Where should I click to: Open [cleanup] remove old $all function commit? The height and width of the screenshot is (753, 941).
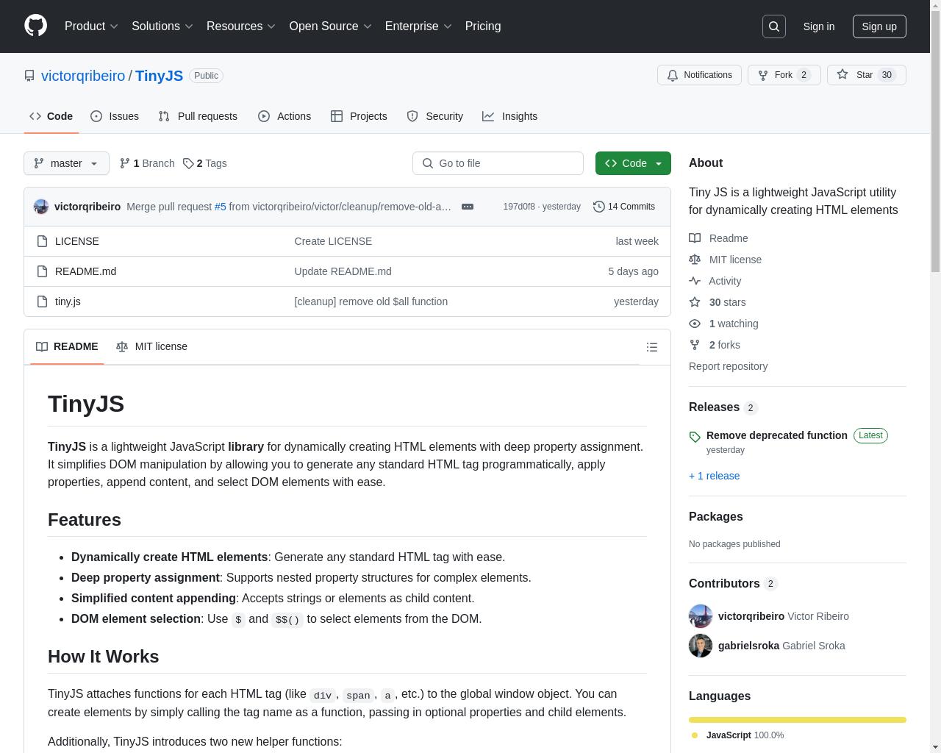pyautogui.click(x=371, y=301)
